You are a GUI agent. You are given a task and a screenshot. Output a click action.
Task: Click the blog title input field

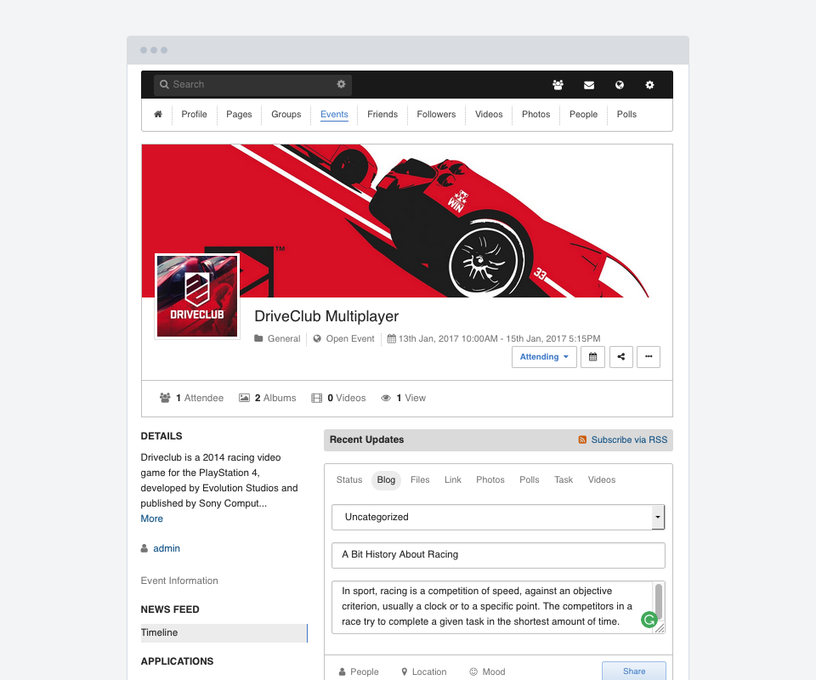pos(498,555)
